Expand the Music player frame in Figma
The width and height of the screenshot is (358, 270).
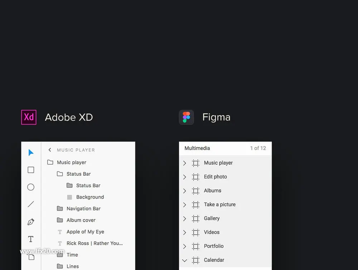click(185, 163)
